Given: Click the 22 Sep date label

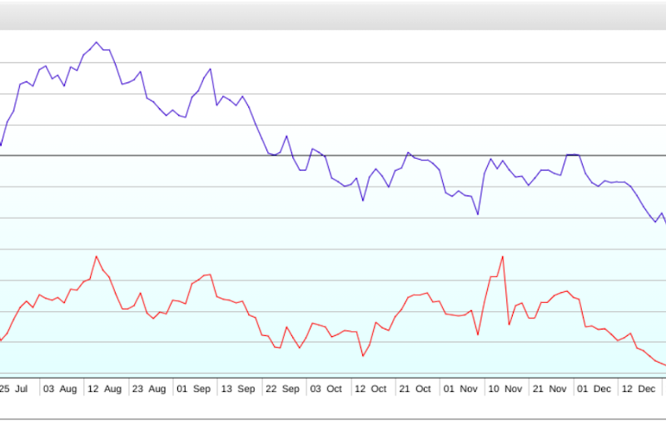Looking at the screenshot, I should click(281, 389).
